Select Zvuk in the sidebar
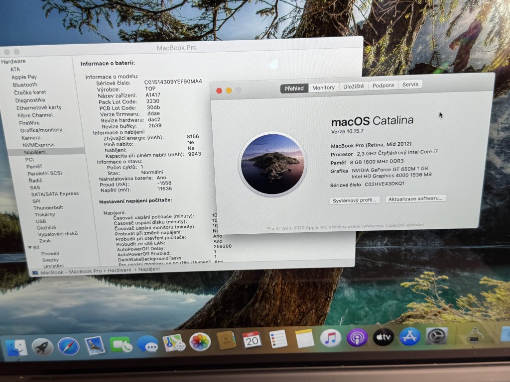This screenshot has height=382, width=510. (45, 241)
